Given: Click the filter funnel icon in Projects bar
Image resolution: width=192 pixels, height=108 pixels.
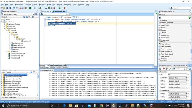Looking at the screenshot, I should 29,17.
